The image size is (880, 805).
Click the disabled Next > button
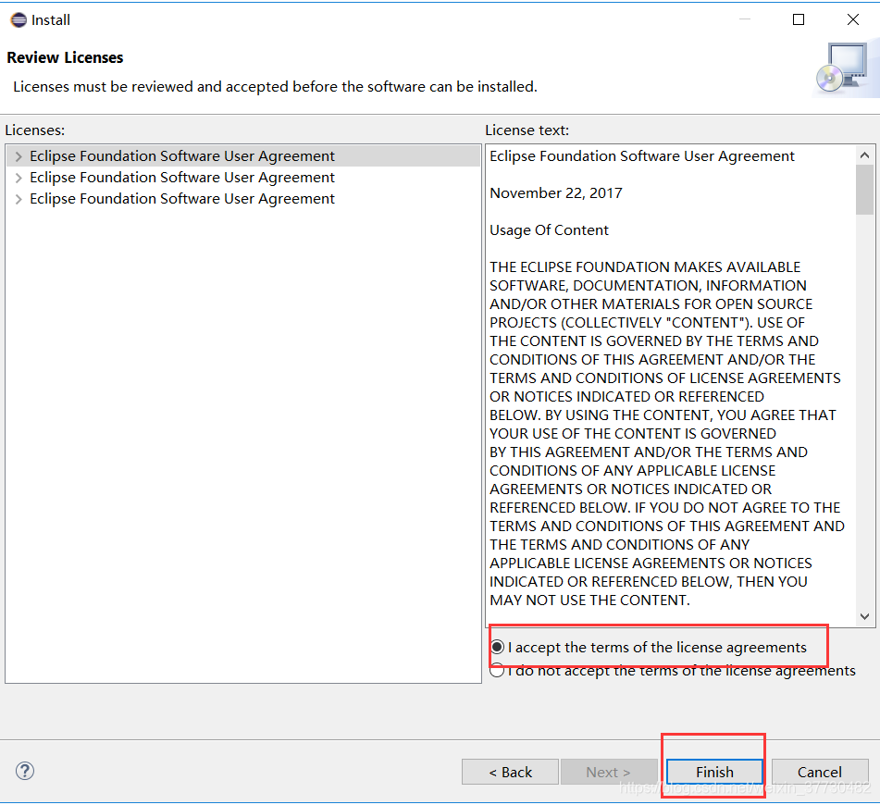(609, 772)
